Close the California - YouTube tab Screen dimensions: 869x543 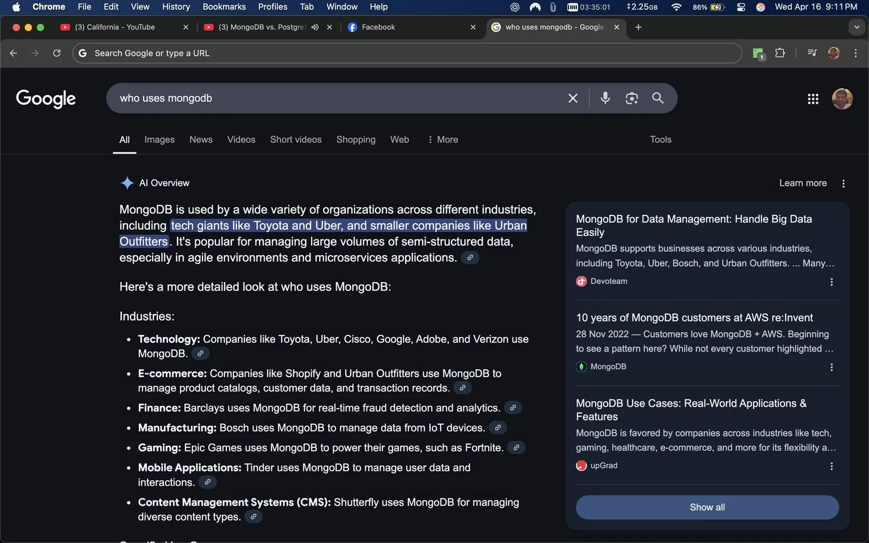(186, 27)
